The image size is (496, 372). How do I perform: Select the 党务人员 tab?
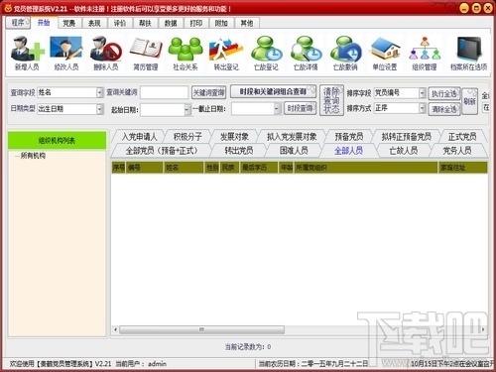pos(457,151)
